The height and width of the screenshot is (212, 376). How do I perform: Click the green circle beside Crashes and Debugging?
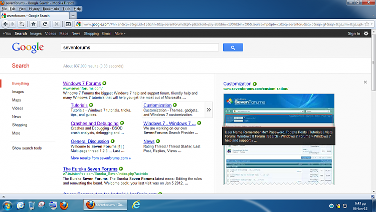pos(122,123)
